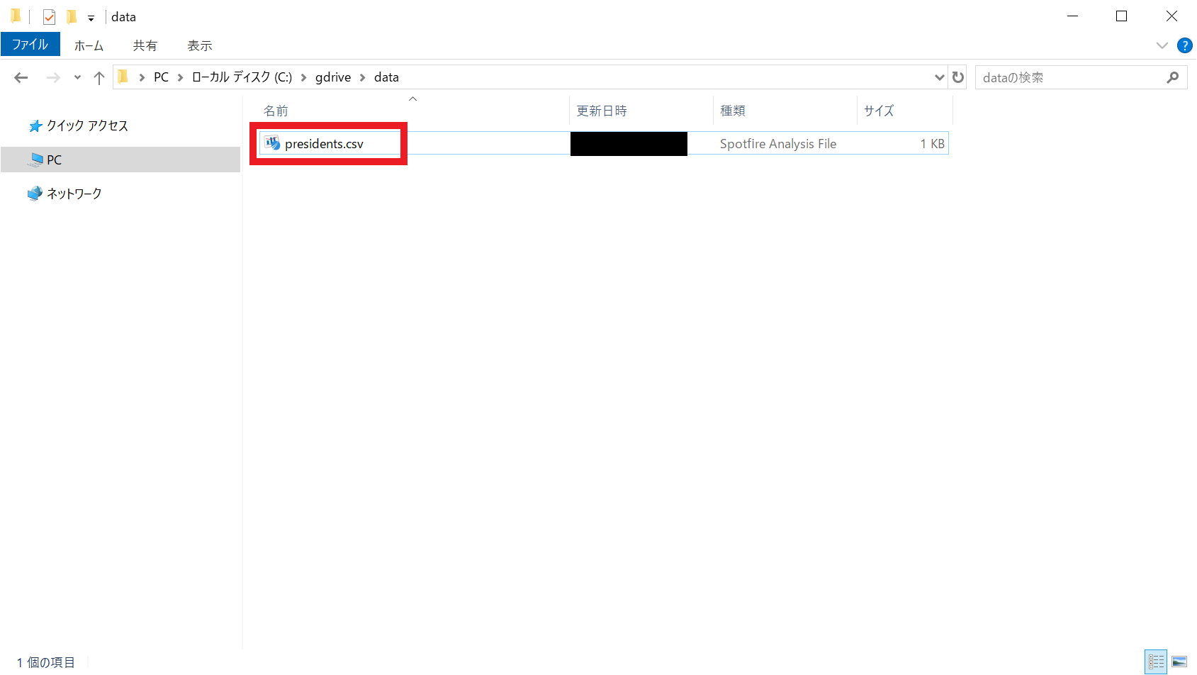The image size is (1197, 675).
Task: Close the data explorer window
Action: 1171,16
